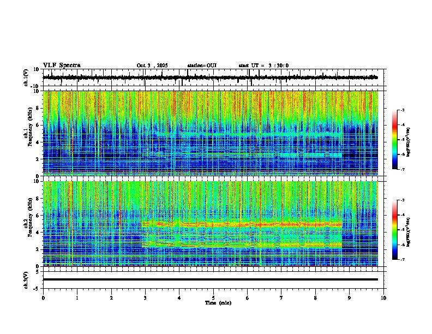Click the "-3" label on ch.1 color scale

click(x=402, y=110)
